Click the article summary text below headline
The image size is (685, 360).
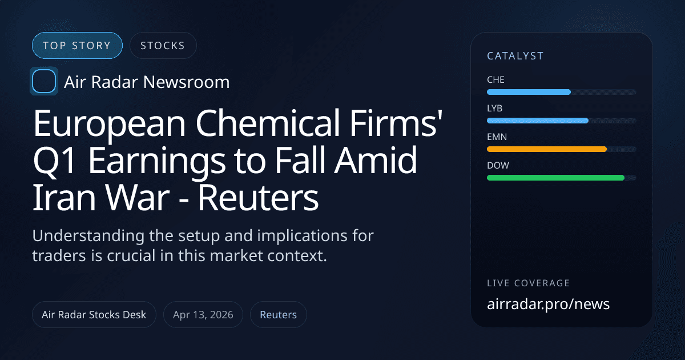203,246
